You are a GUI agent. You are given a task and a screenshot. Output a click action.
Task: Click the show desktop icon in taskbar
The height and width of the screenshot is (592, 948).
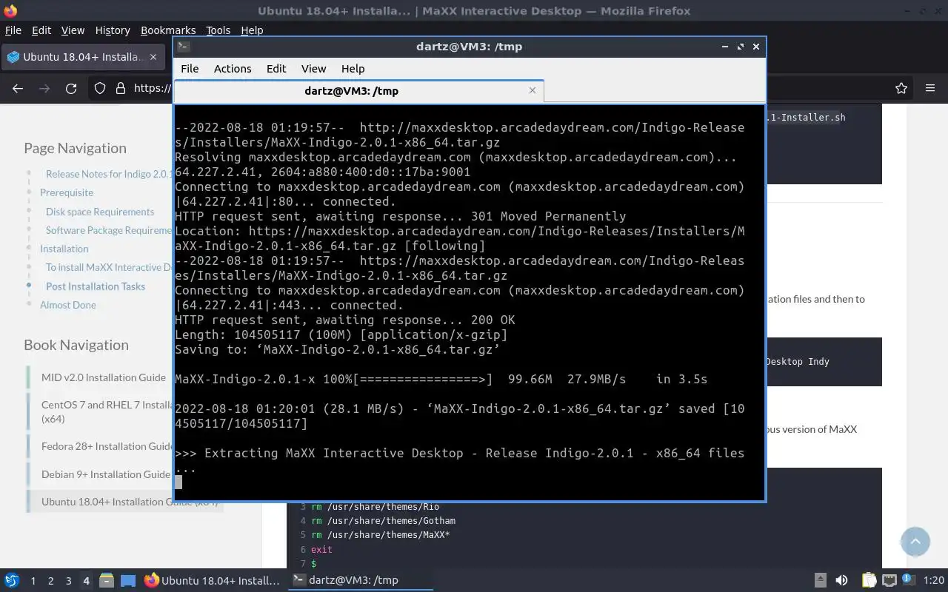coord(128,580)
